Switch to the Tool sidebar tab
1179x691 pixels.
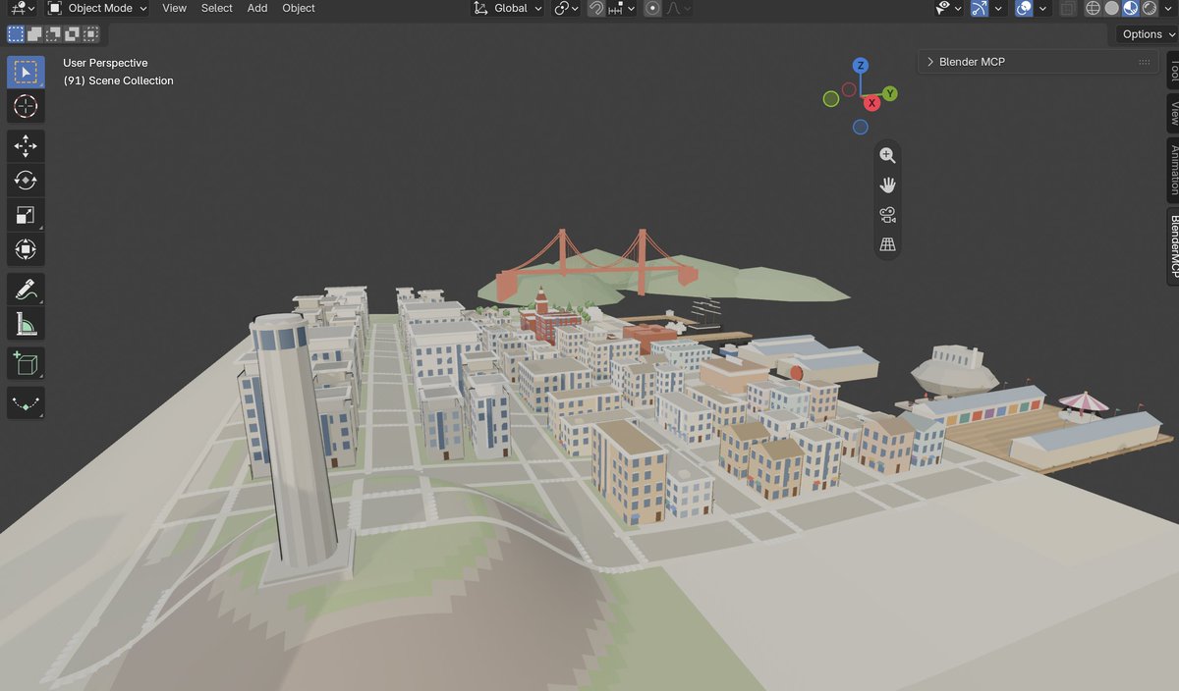coord(1172,72)
